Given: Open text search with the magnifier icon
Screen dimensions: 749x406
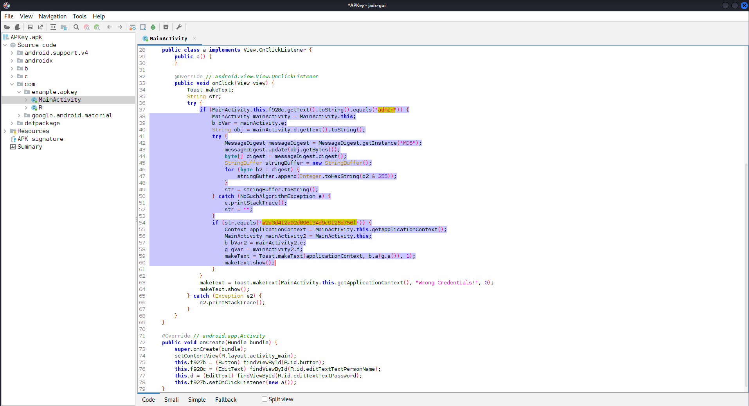Looking at the screenshot, I should [x=76, y=27].
